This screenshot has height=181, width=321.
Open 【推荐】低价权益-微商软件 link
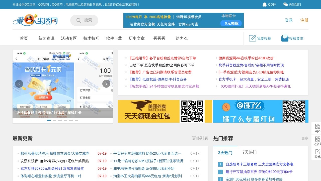[x=157, y=79]
